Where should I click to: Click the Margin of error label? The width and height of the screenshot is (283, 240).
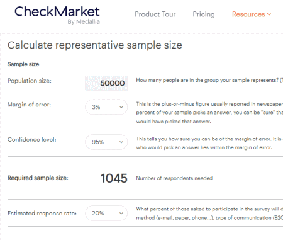(29, 105)
